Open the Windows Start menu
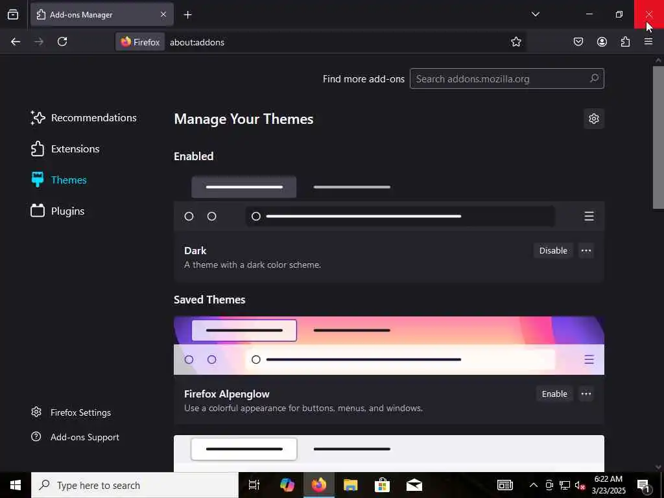 (16, 485)
